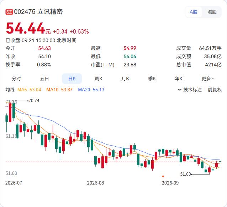This screenshot has height=207, width=227.
Task: Click the 2026-08 date axis label
Action: [x=95, y=183]
